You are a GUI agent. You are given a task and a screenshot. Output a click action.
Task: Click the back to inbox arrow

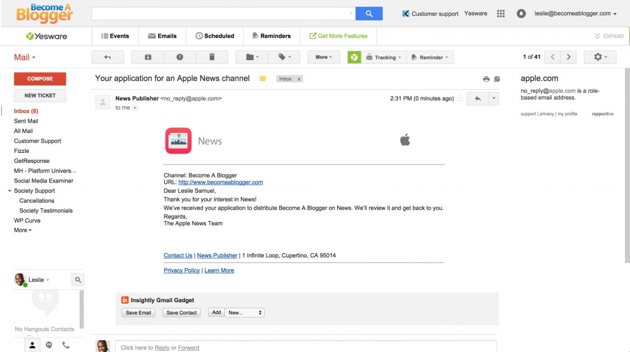107,57
